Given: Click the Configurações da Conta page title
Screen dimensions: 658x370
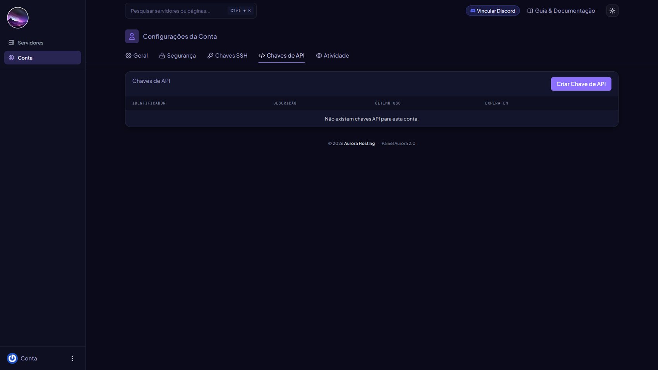Looking at the screenshot, I should click(180, 36).
